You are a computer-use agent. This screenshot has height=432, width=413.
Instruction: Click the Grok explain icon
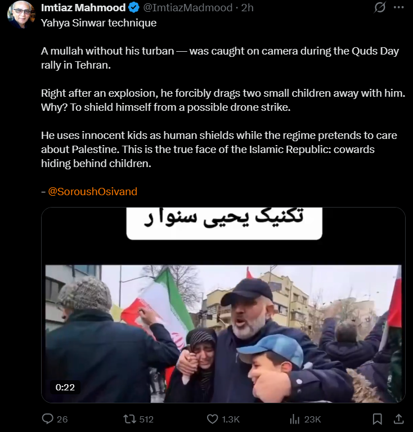[x=379, y=7]
